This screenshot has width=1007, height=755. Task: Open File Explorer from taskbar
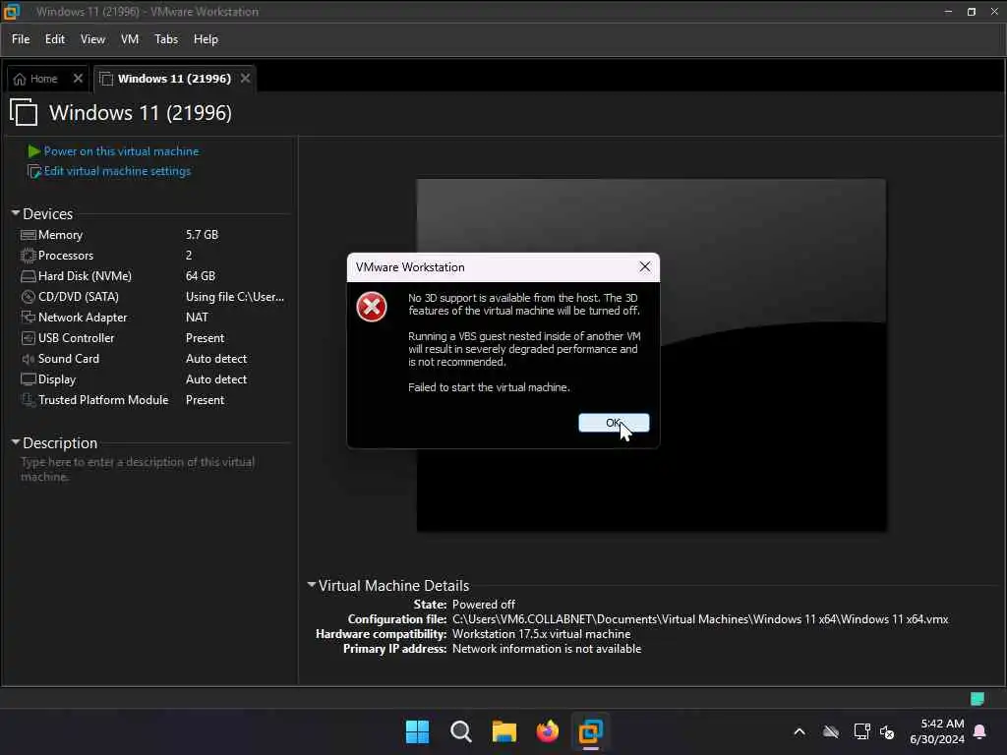click(x=504, y=731)
